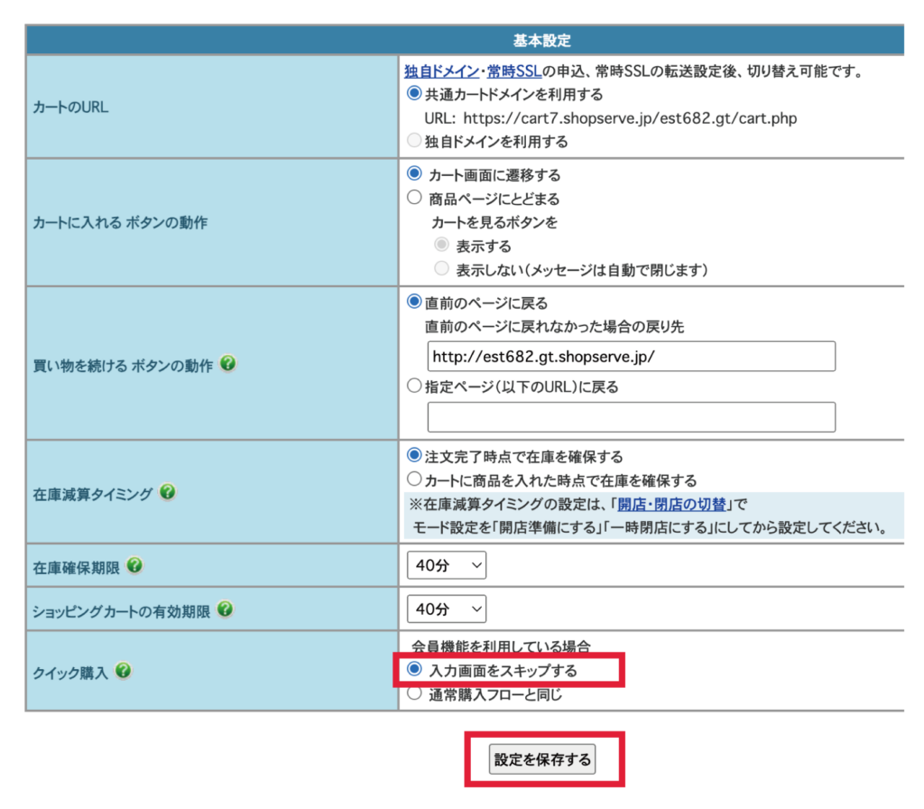
Task: Select 通常購入フローと同じ radio option
Action: point(414,694)
